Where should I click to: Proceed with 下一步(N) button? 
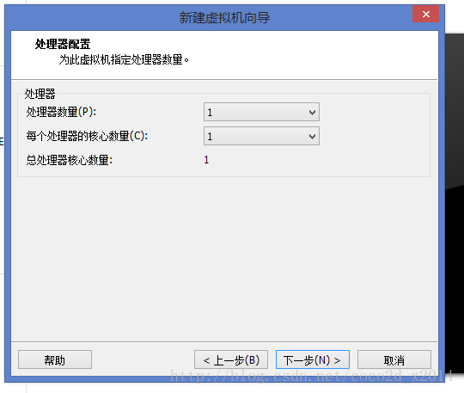[313, 359]
